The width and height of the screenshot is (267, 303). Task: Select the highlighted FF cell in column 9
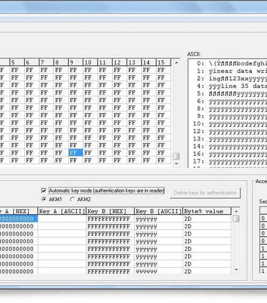click(x=76, y=153)
